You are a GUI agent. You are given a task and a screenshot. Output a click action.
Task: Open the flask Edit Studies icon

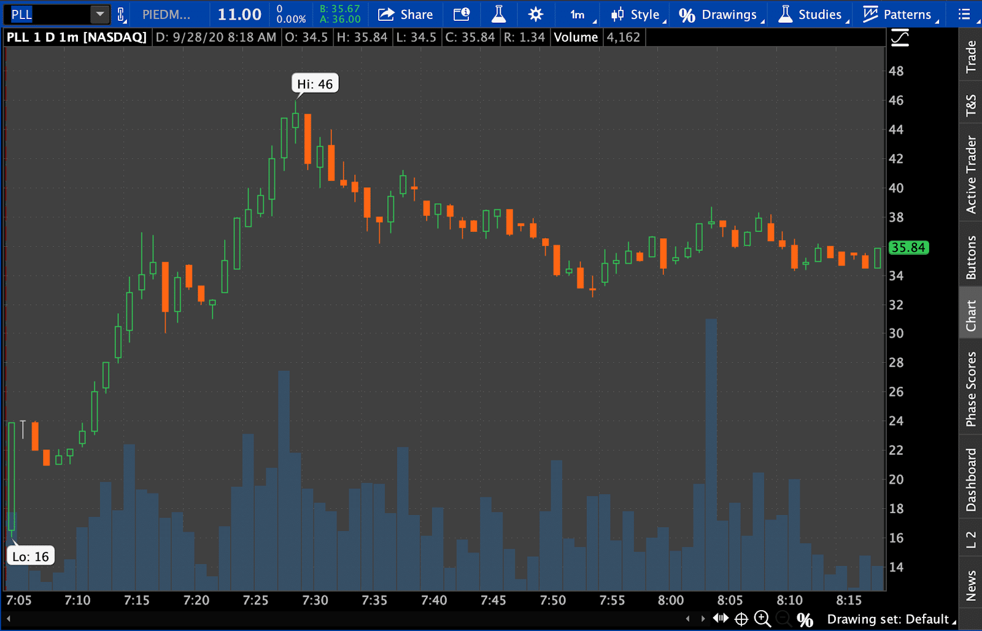pyautogui.click(x=499, y=14)
